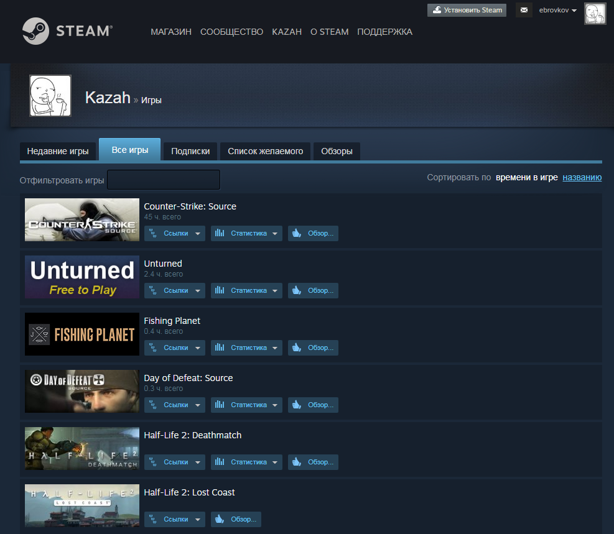The width and height of the screenshot is (614, 534).
Task: Open Список желаемого tab
Action: (266, 151)
